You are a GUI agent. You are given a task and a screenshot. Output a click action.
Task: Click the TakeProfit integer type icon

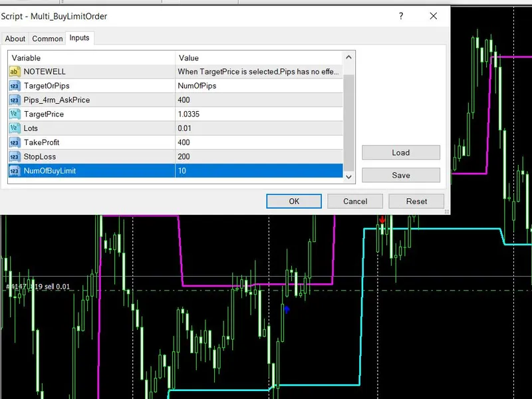pyautogui.click(x=15, y=142)
